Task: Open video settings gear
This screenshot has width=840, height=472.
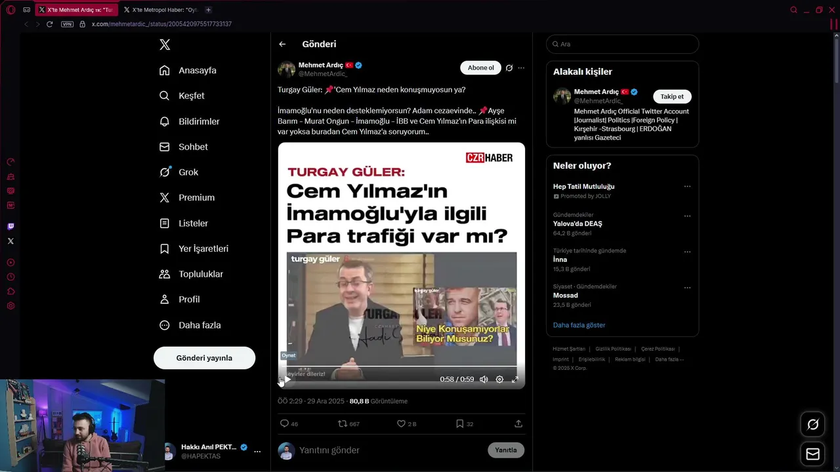Action: [499, 379]
